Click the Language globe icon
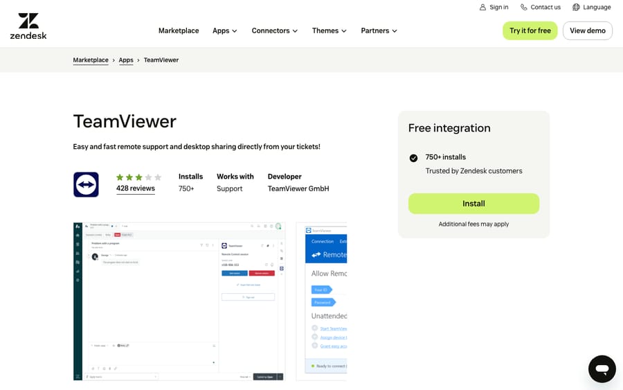The width and height of the screenshot is (623, 390). [576, 7]
